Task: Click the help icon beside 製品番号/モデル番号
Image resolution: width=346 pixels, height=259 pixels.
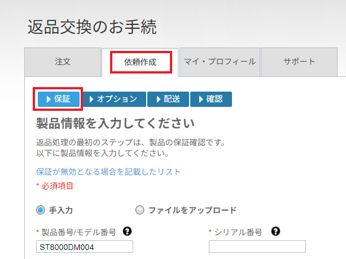Action: (x=128, y=231)
